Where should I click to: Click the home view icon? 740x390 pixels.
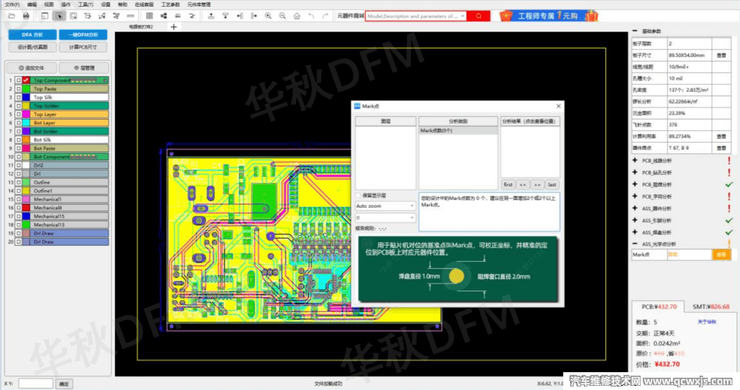click(x=297, y=16)
